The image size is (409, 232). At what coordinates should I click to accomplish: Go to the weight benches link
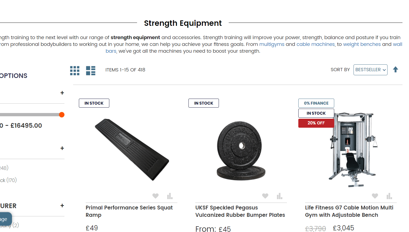point(362,44)
